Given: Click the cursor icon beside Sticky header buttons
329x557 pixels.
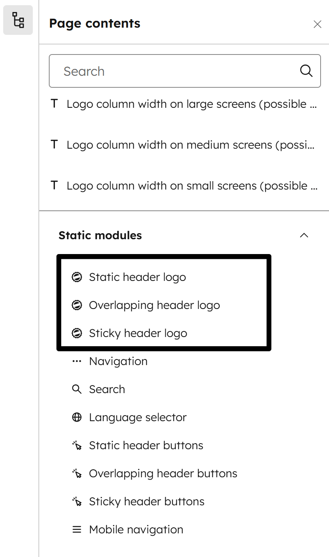Looking at the screenshot, I should [76, 501].
